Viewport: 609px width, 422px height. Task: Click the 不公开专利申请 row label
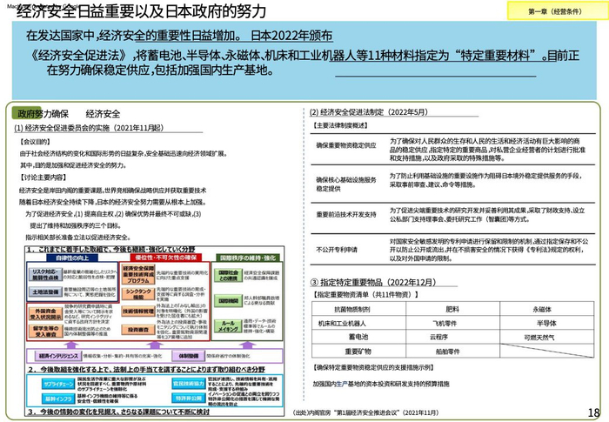(x=337, y=250)
